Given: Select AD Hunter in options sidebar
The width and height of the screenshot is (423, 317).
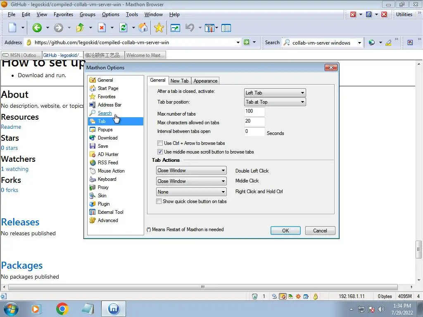Looking at the screenshot, I should click(x=108, y=154).
